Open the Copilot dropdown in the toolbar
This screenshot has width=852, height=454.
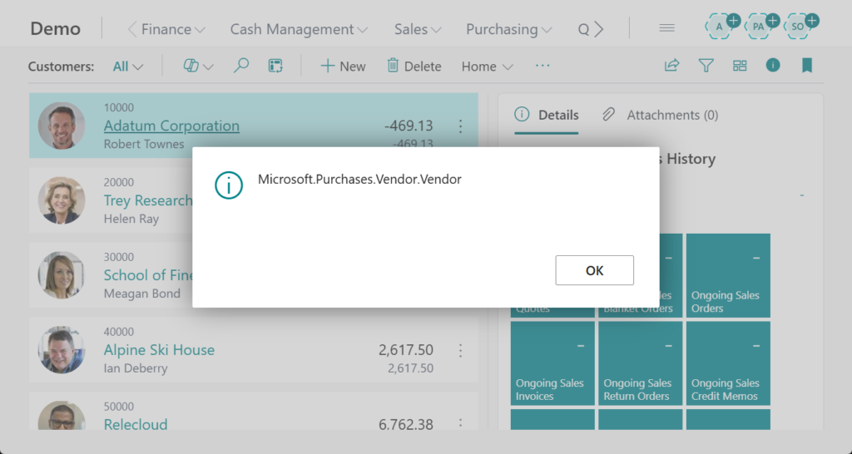[198, 66]
